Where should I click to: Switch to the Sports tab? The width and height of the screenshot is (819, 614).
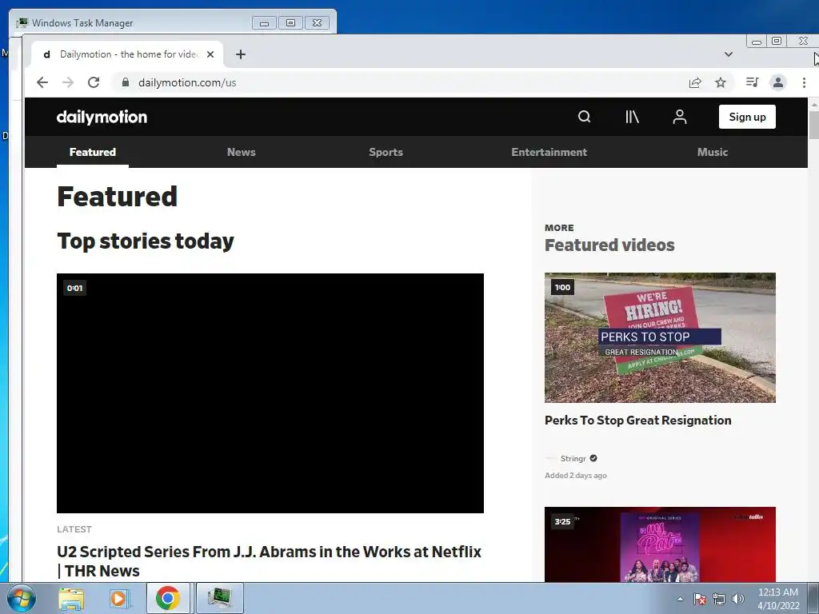coord(386,152)
